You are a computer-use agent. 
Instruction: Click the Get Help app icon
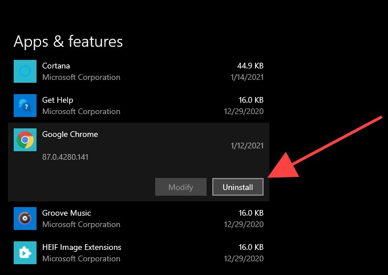[x=25, y=106]
